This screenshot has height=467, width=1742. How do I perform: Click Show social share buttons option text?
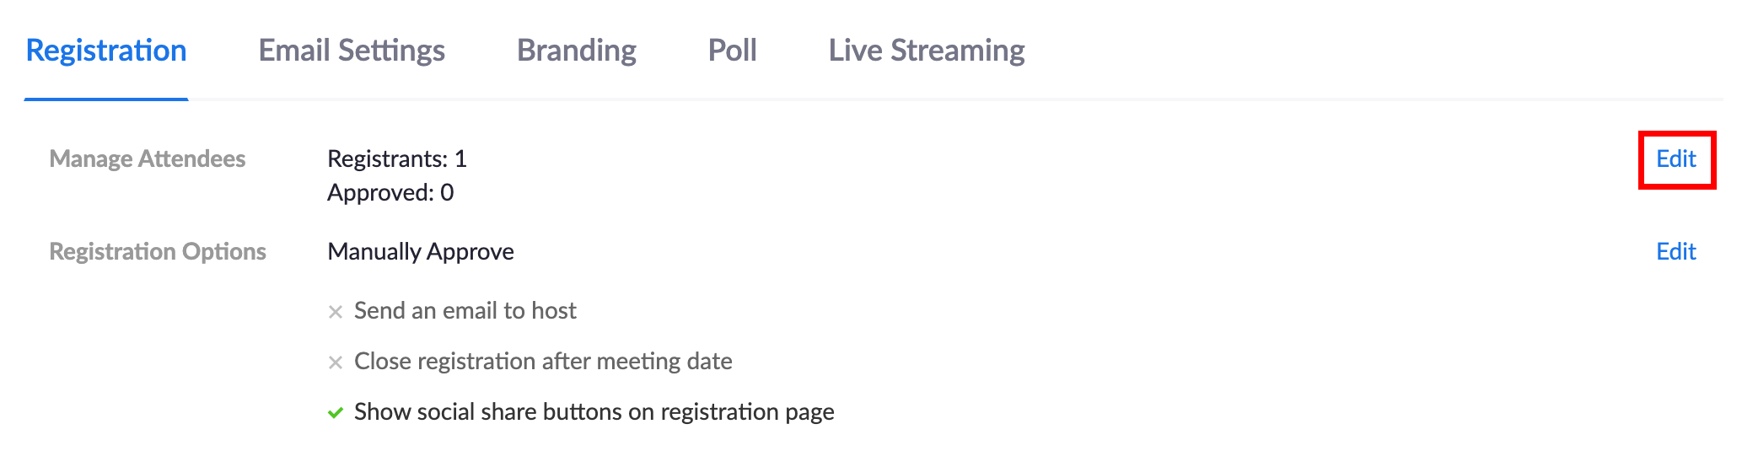(594, 412)
